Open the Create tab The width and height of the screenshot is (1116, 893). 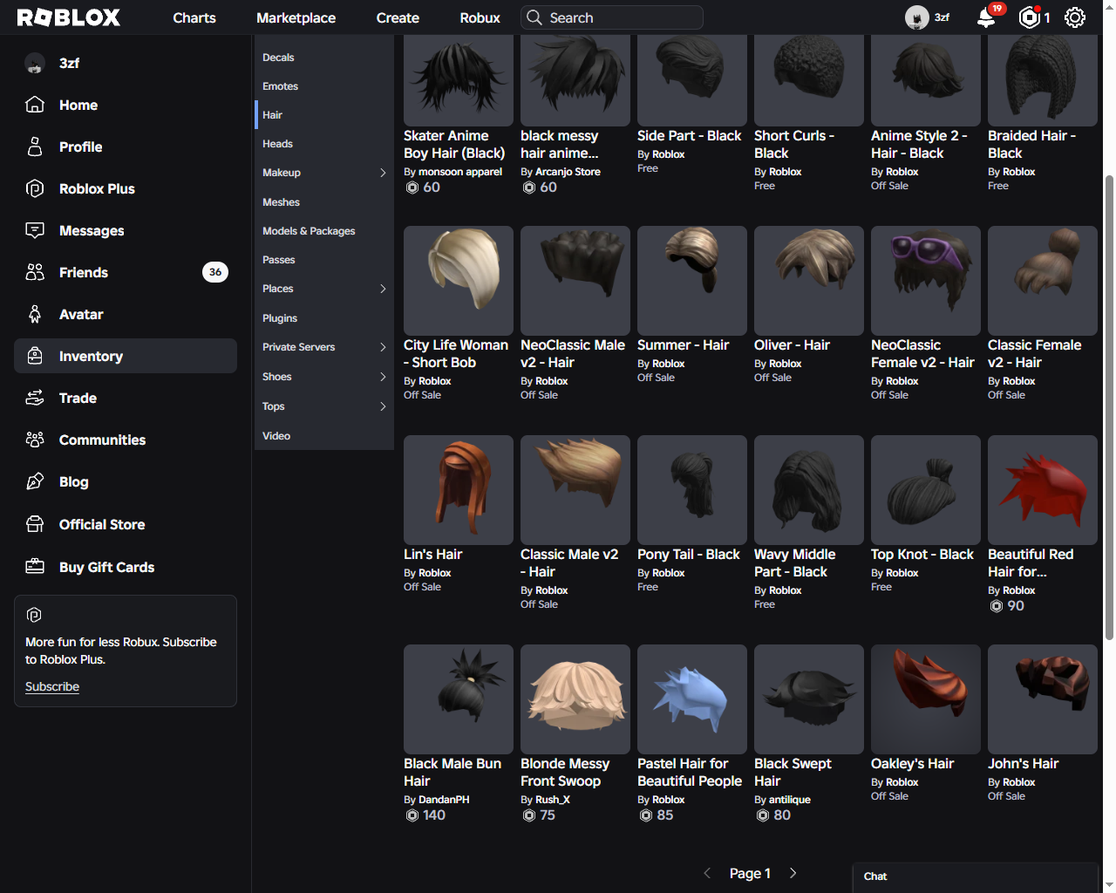pyautogui.click(x=398, y=17)
